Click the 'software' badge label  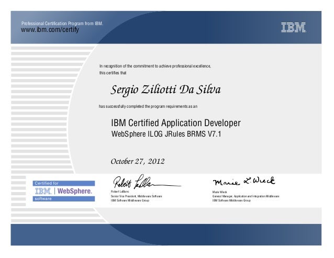(43, 199)
